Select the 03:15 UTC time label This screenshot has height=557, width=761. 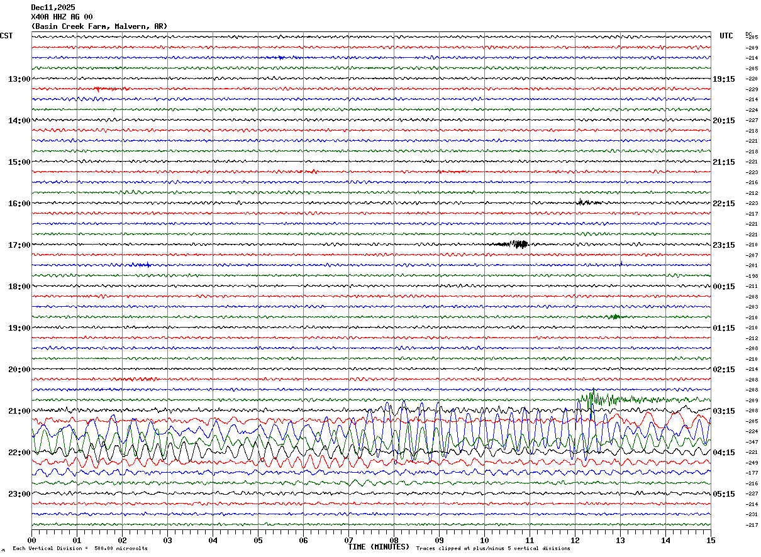(x=723, y=411)
